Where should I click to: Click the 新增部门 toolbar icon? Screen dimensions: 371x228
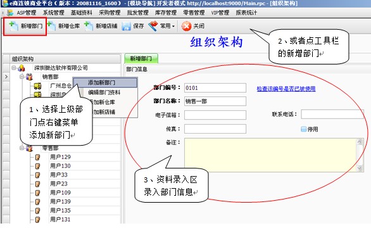[x=13, y=26]
